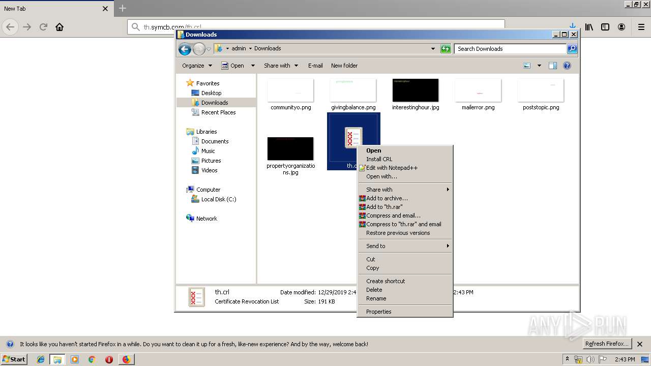Open recent pages dropdown next to Forward

(x=209, y=49)
